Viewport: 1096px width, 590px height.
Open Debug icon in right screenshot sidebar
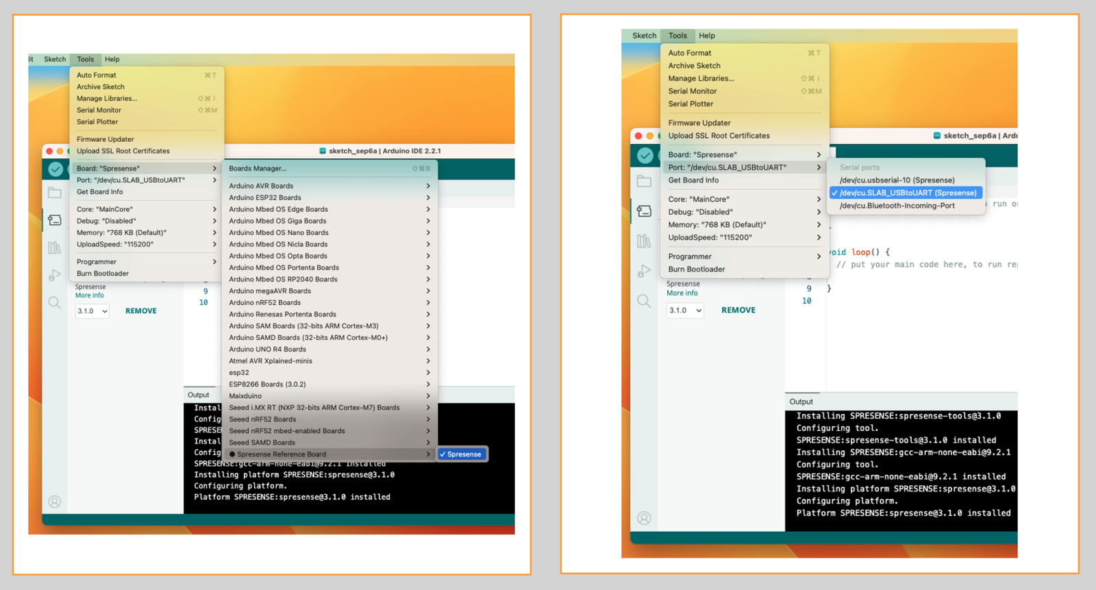click(644, 271)
